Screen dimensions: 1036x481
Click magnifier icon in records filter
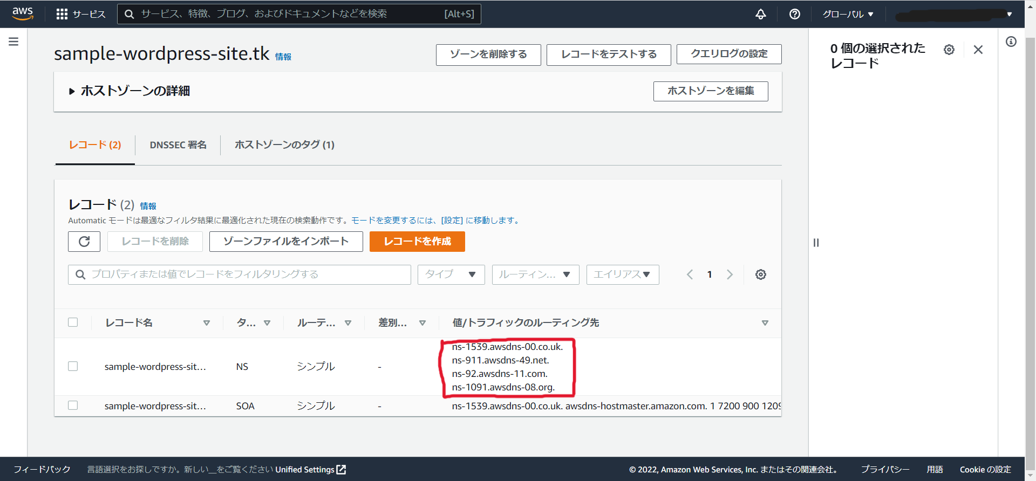coord(80,274)
